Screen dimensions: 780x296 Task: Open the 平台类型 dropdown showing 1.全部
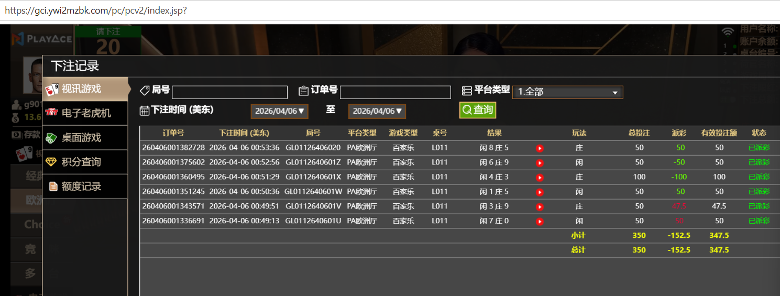pos(567,92)
